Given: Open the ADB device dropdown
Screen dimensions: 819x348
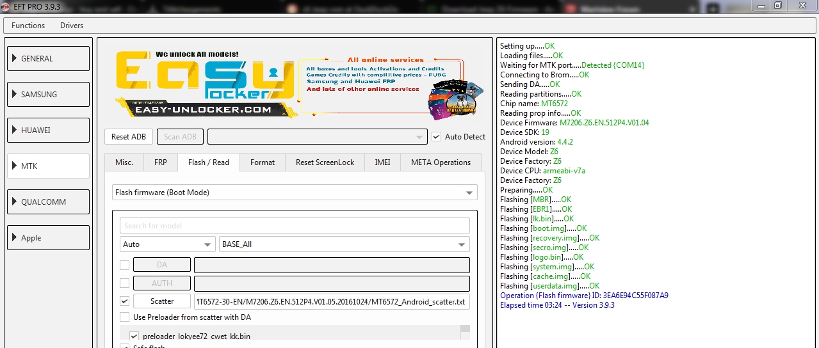Looking at the screenshot, I should click(x=318, y=137).
